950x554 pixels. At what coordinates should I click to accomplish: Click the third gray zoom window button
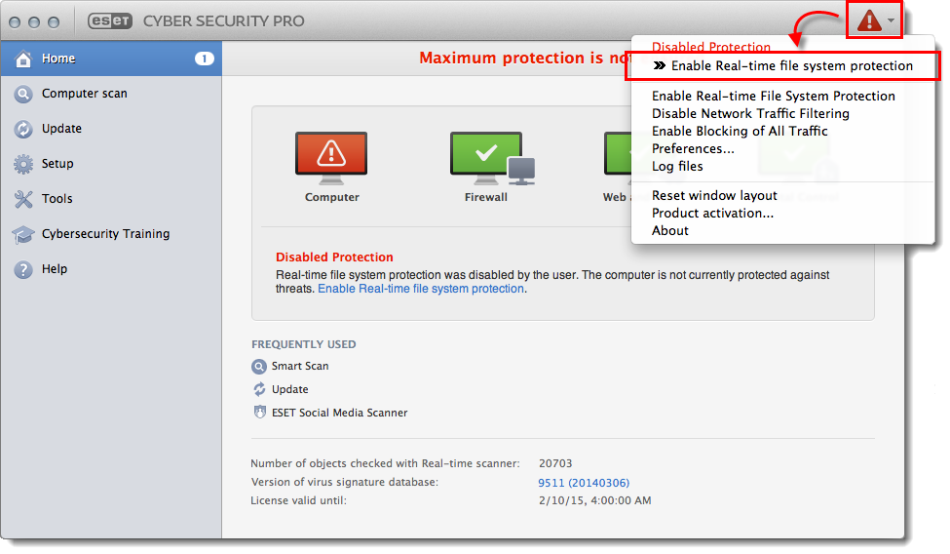(x=54, y=22)
